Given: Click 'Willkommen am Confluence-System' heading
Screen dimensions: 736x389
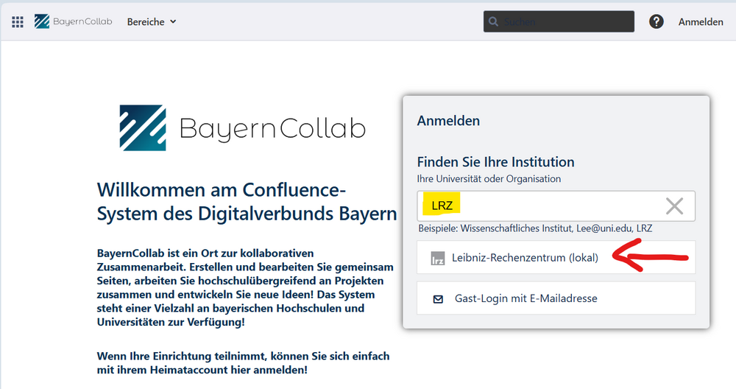Looking at the screenshot, I should click(x=247, y=202).
